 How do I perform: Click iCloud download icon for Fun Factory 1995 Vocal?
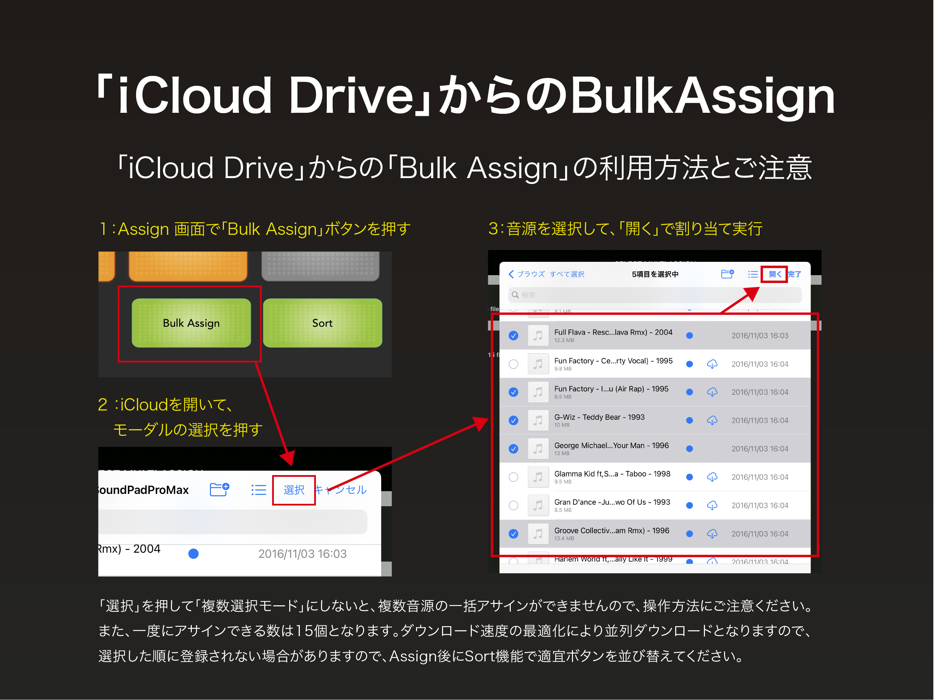point(712,364)
